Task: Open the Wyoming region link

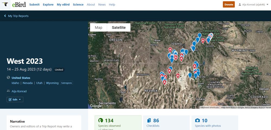Action: pyautogui.click(x=52, y=83)
